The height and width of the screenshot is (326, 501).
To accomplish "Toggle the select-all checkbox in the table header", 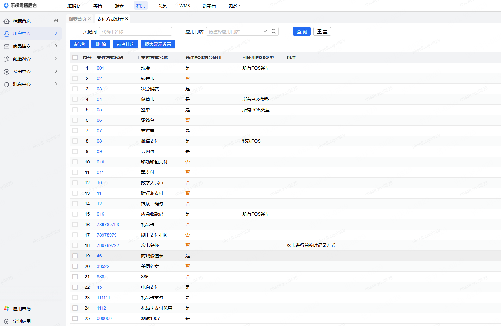I will (x=75, y=58).
